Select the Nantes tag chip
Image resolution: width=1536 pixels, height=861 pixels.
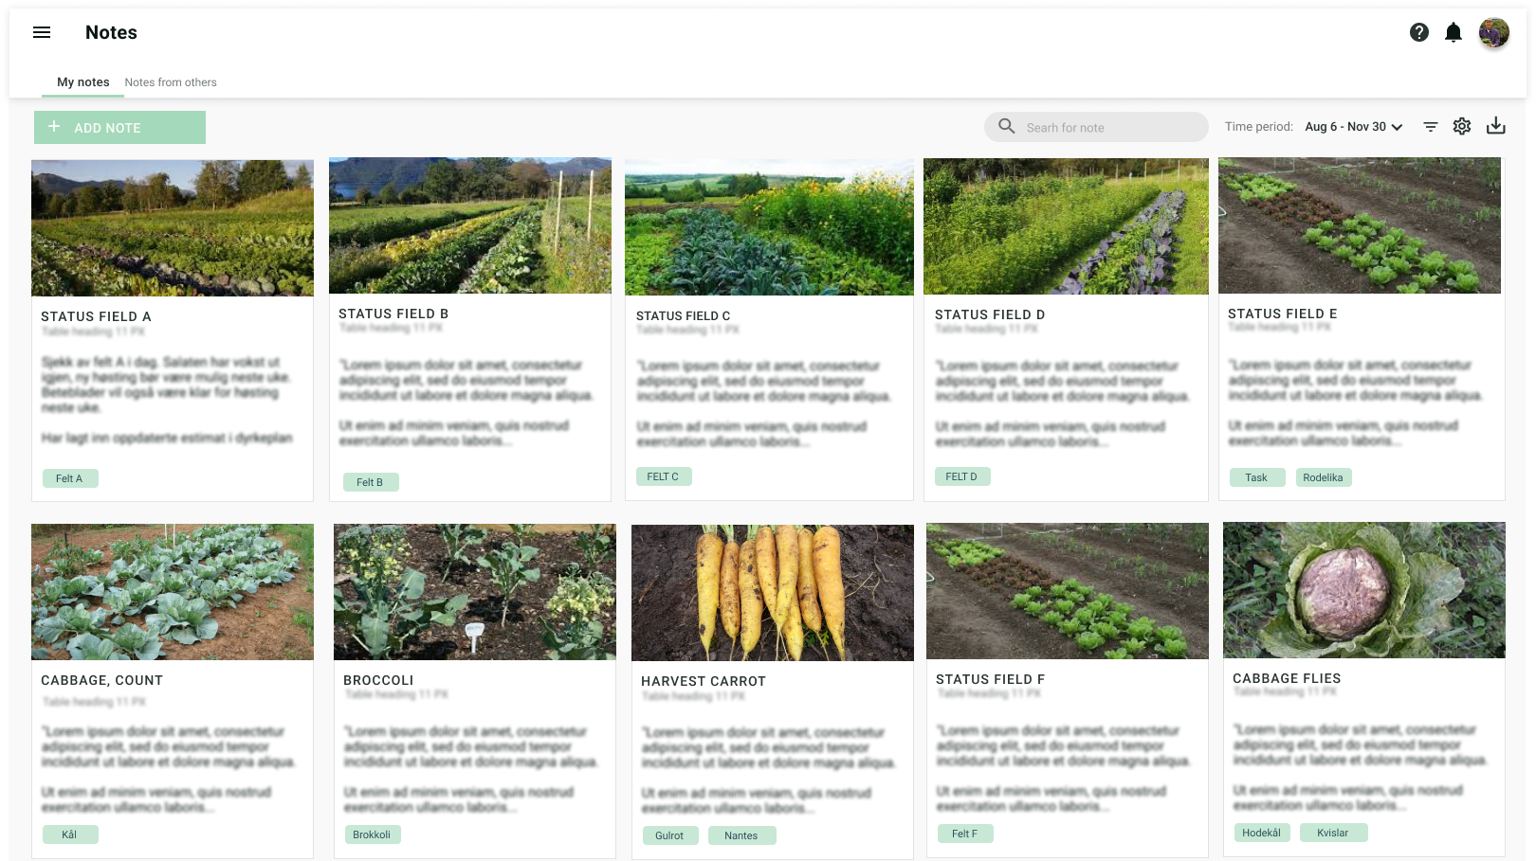pos(741,835)
